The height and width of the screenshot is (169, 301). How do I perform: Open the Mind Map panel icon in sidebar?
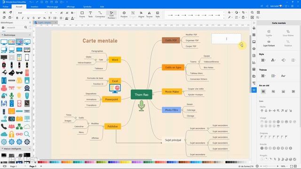click(254, 90)
